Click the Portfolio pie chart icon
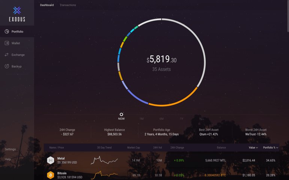 7,31
